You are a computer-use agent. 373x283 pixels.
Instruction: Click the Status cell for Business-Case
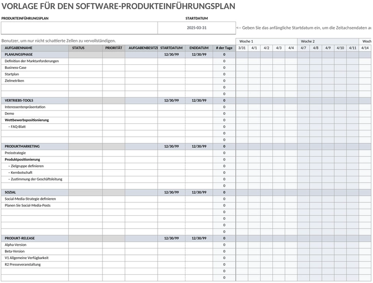86,67
